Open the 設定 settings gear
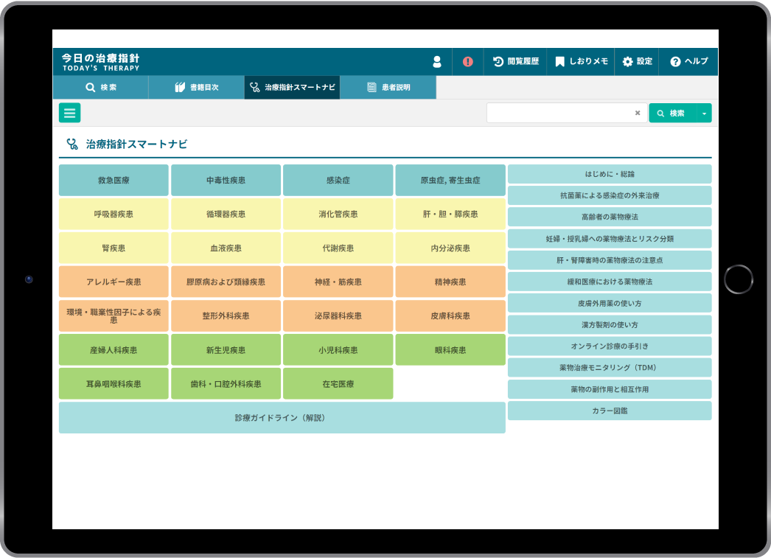This screenshot has width=771, height=558. pyautogui.click(x=637, y=62)
